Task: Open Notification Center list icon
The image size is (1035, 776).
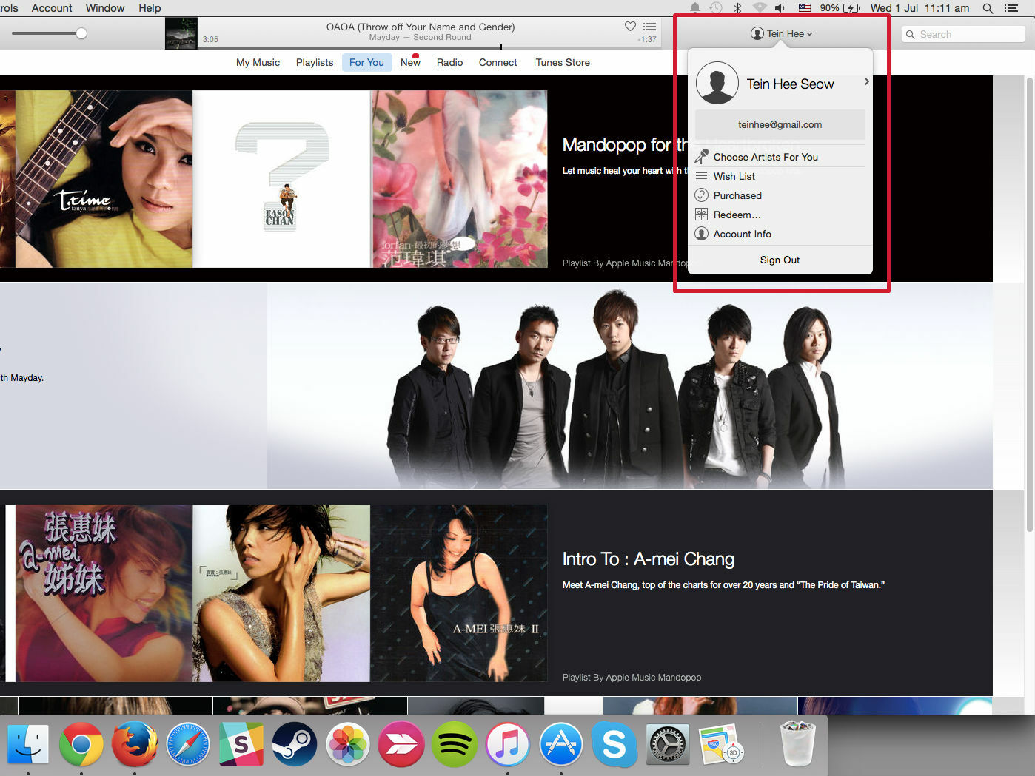Action: coord(1011,8)
